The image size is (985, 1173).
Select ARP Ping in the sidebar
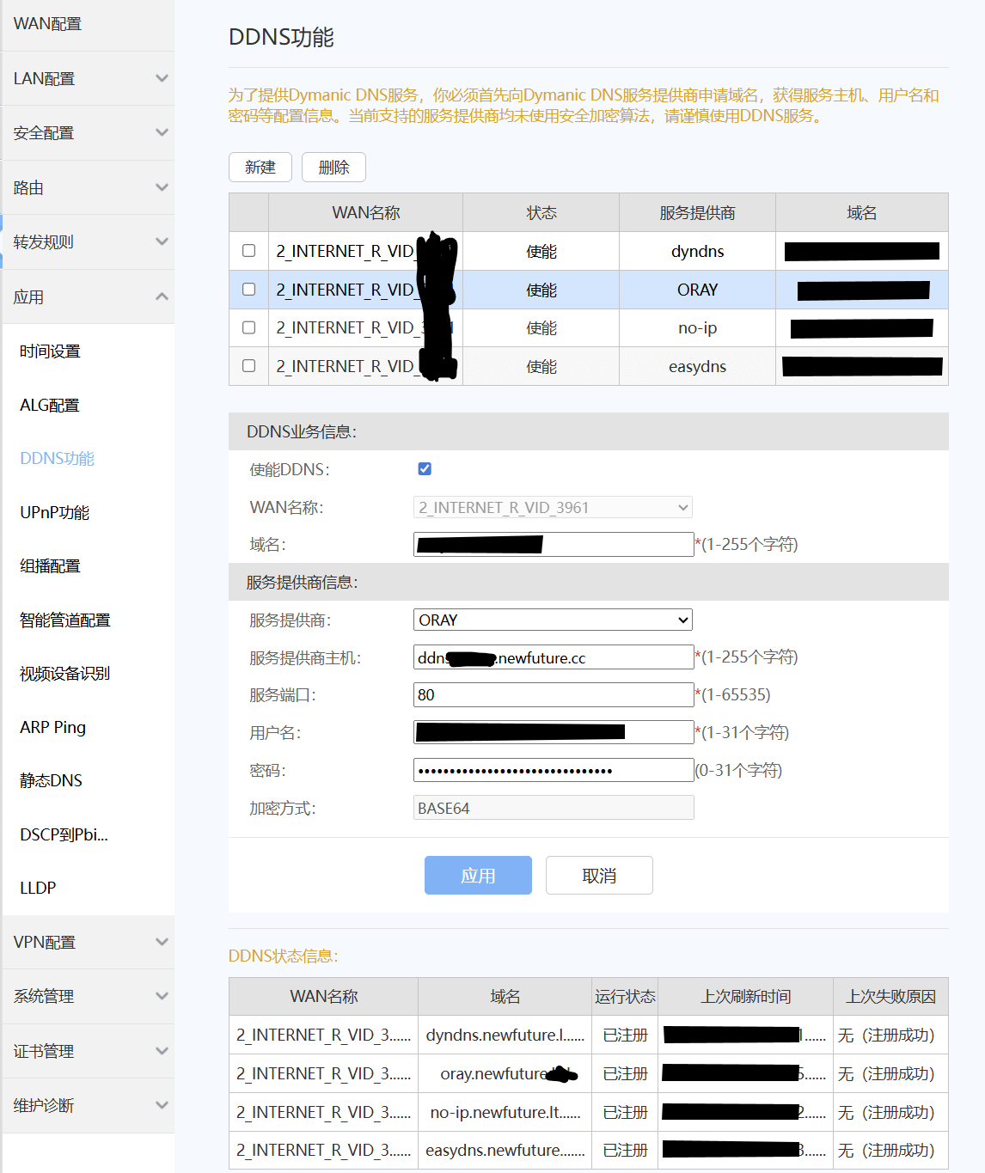52,727
